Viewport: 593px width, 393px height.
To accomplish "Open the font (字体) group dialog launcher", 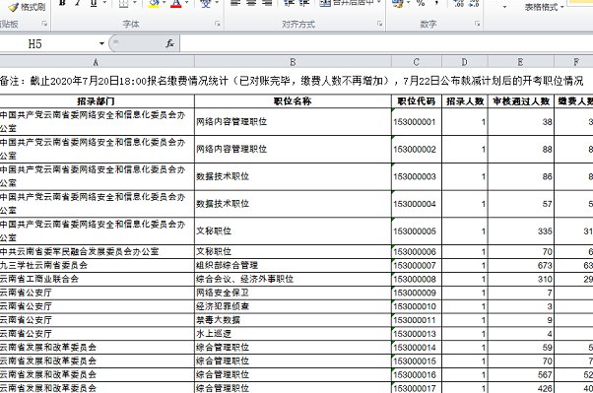I will (x=218, y=24).
